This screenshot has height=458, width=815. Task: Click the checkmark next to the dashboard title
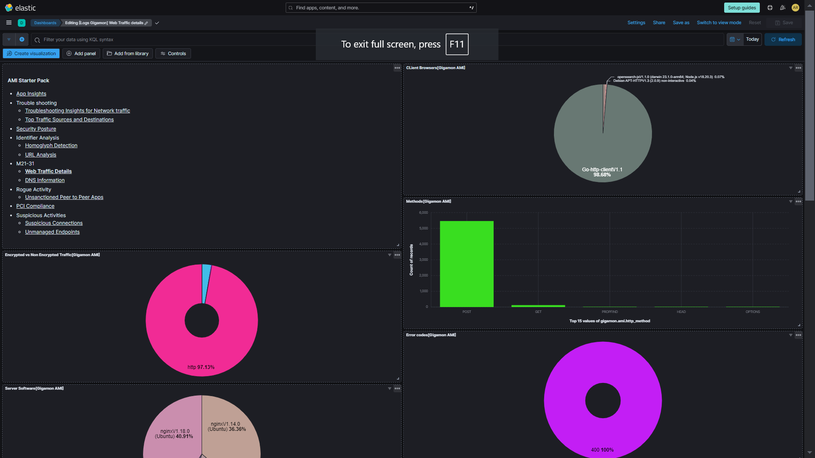point(157,23)
